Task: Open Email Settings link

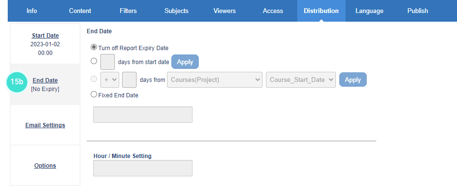Action: pos(45,125)
